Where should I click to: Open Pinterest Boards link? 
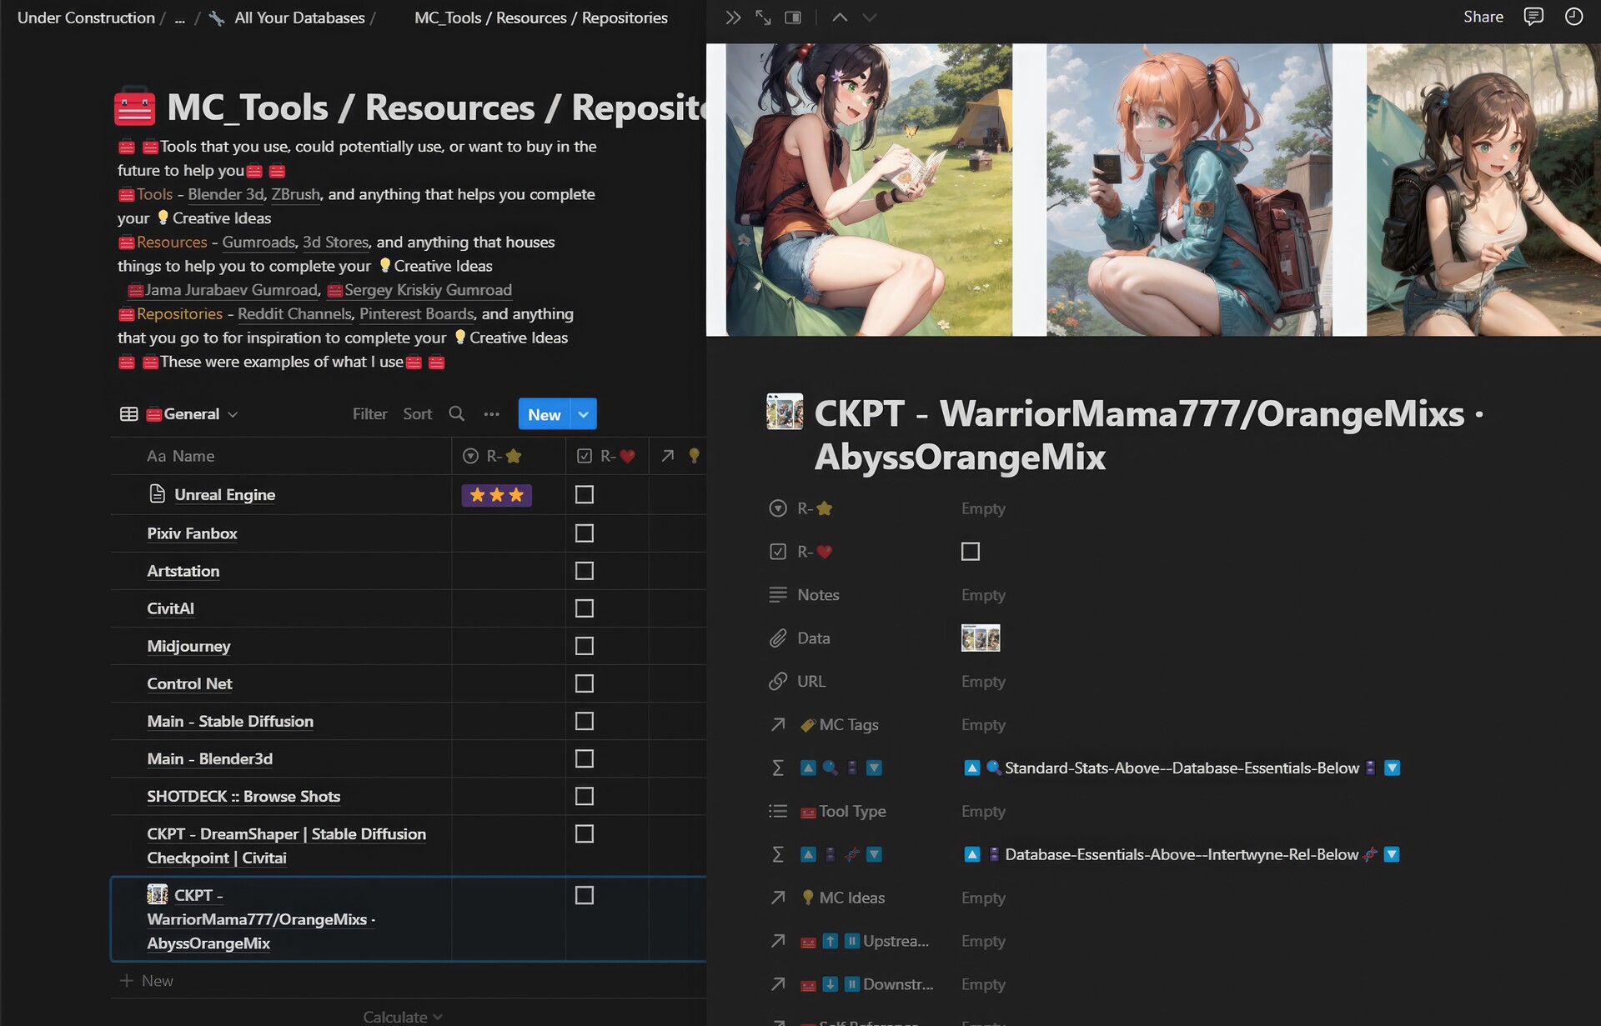point(416,314)
